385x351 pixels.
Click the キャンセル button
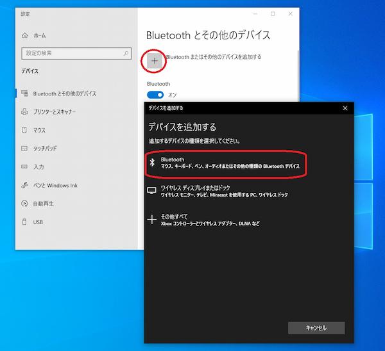click(316, 328)
